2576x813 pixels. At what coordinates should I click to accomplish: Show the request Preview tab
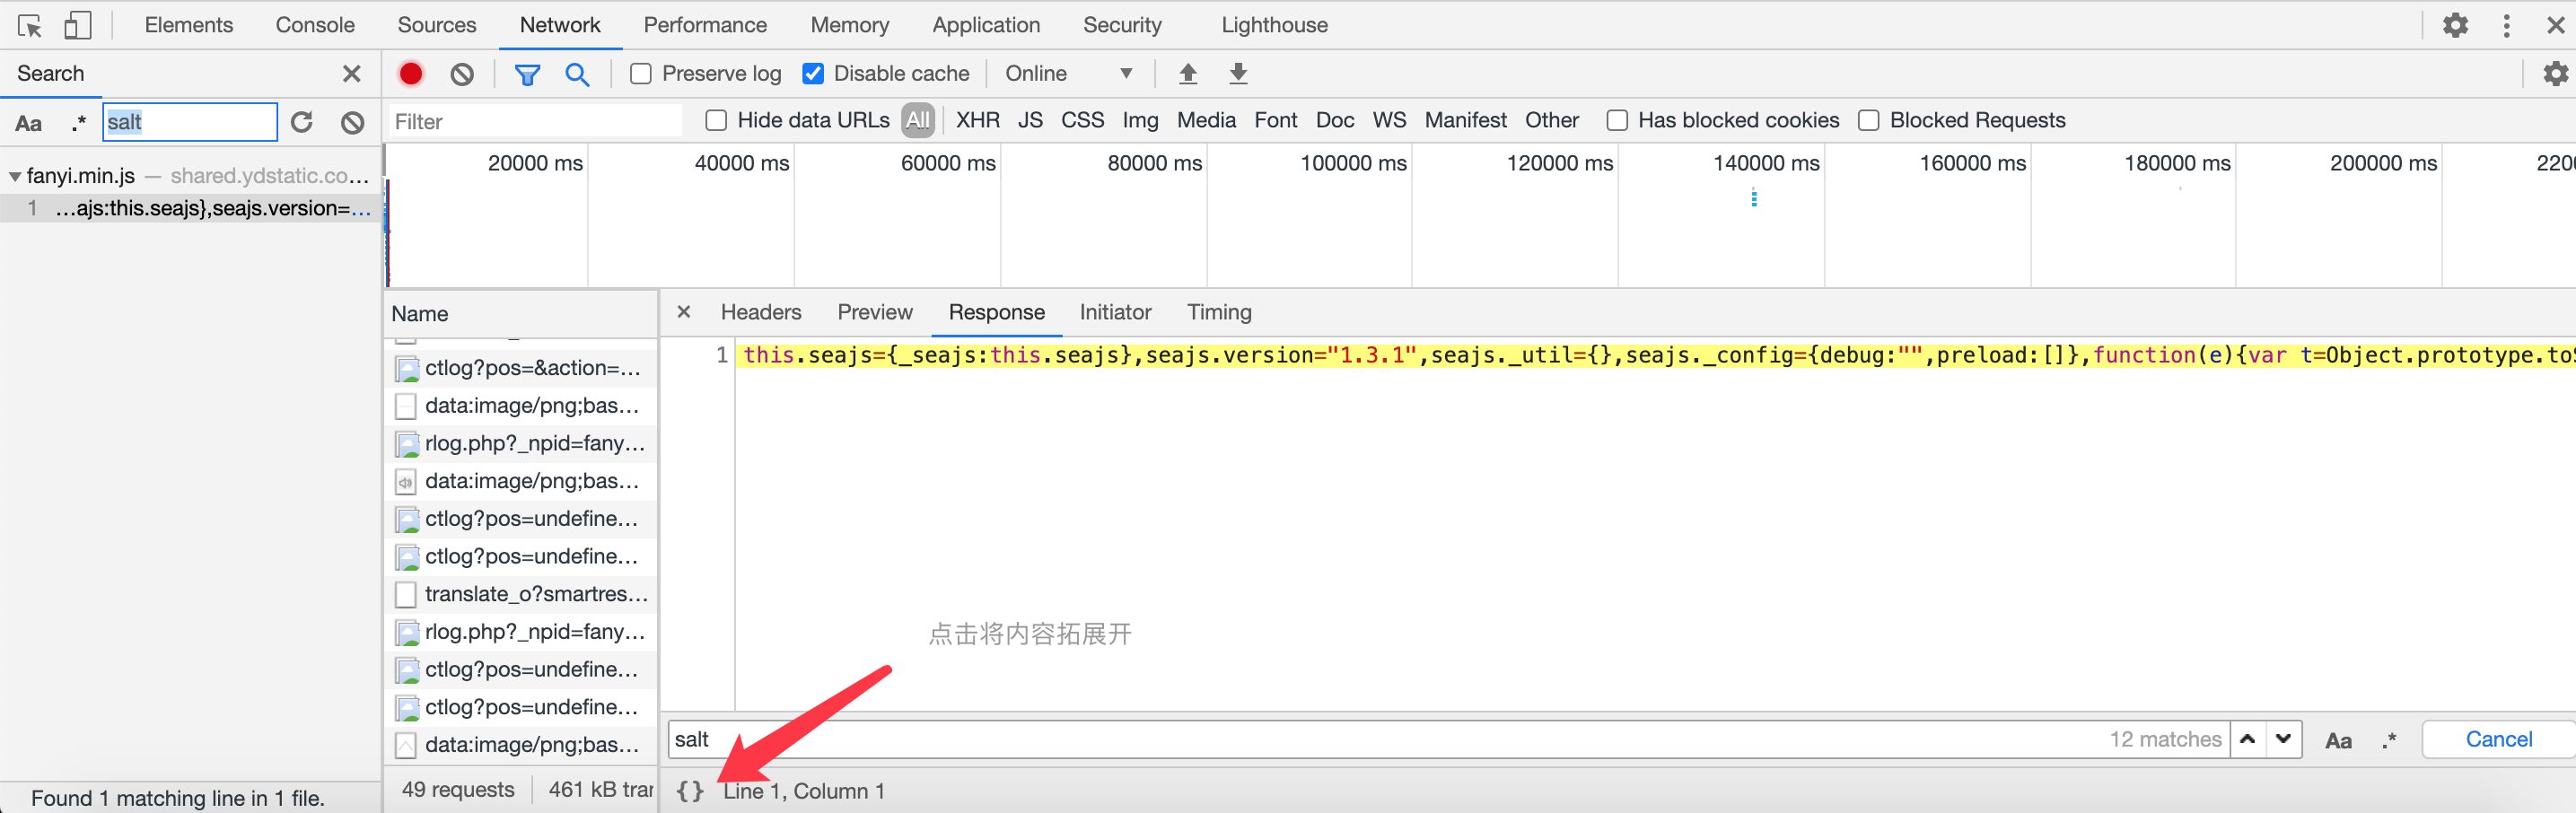pyautogui.click(x=874, y=312)
